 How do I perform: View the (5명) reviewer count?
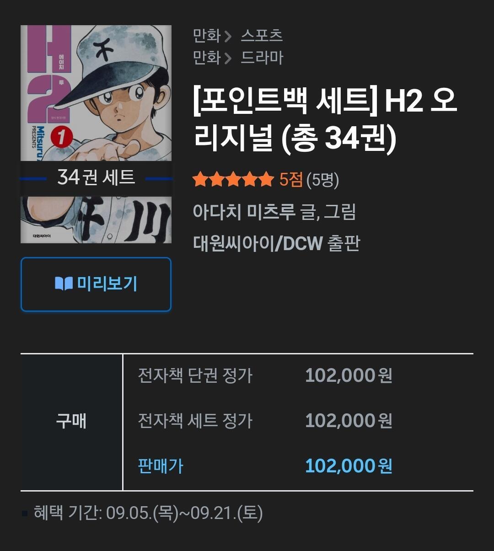click(323, 180)
